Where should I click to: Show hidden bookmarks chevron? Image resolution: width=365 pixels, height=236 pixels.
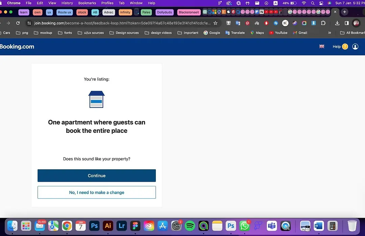pos(330,33)
